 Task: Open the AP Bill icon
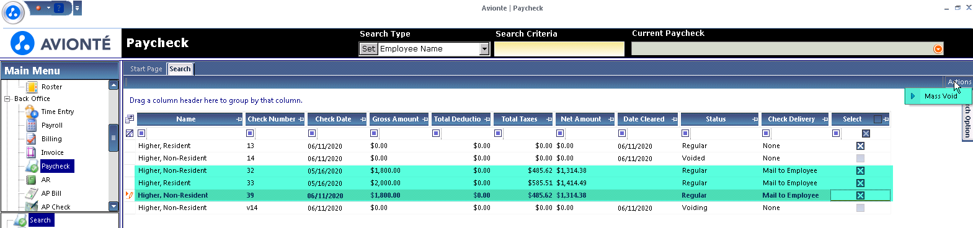[32, 193]
